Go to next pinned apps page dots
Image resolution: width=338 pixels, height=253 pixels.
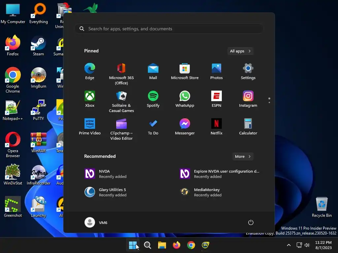pyautogui.click(x=269, y=100)
